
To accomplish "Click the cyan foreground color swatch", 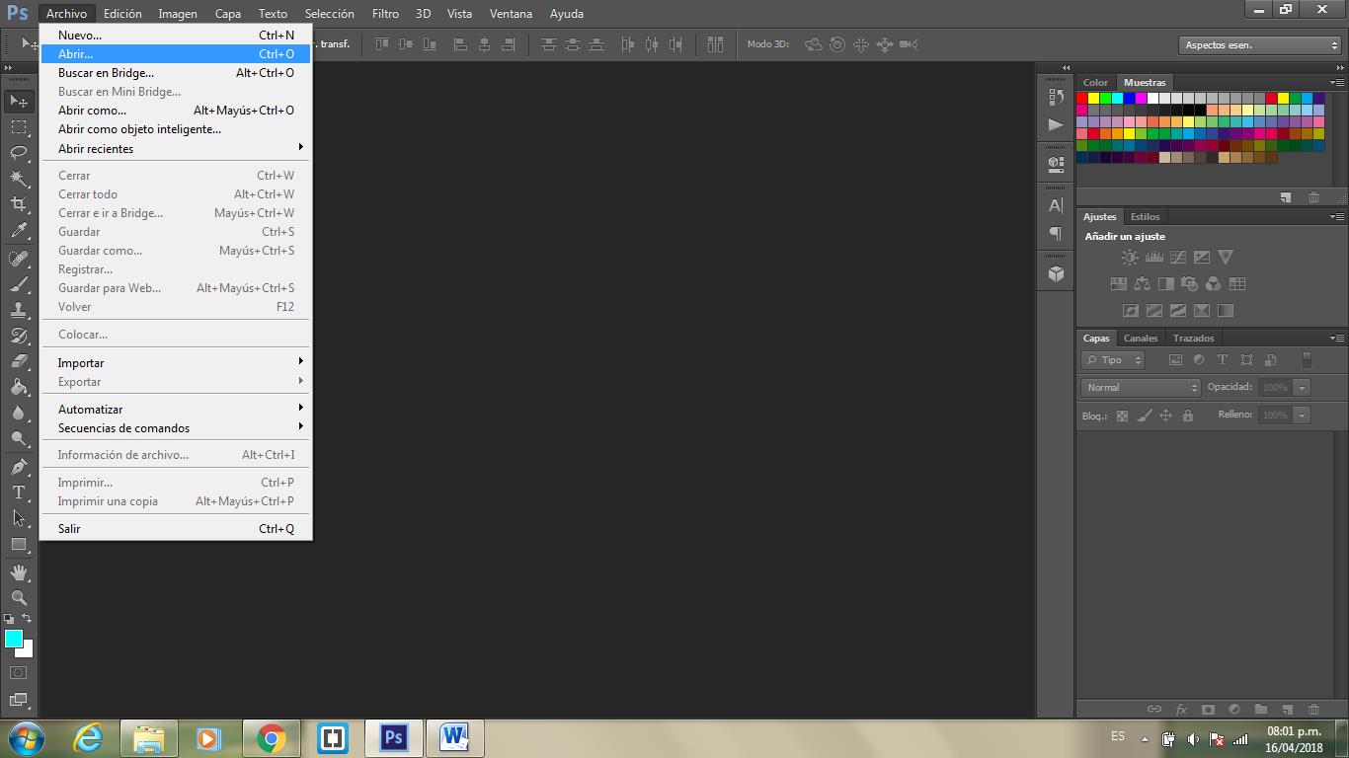I will [x=13, y=639].
